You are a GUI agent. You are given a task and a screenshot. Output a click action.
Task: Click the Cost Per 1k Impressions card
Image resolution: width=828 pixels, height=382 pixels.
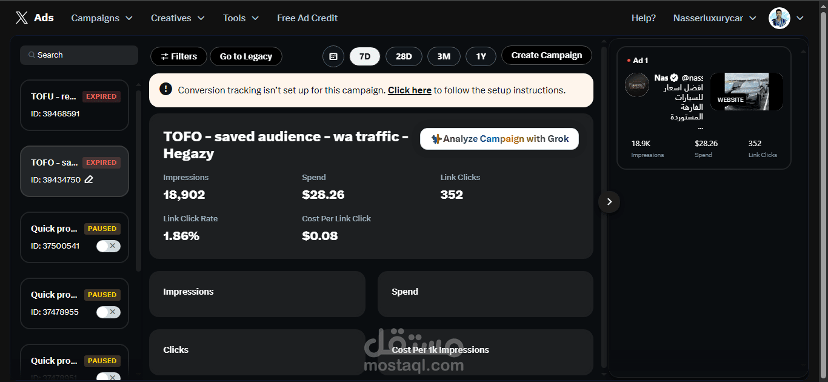486,352
